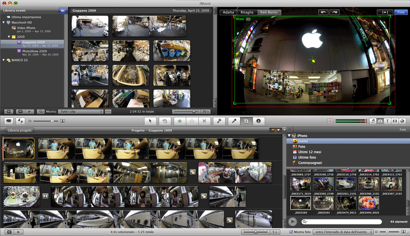Image resolution: width=410 pixels, height=236 pixels.
Task: Play photo browser selection preview
Action: coord(292,221)
